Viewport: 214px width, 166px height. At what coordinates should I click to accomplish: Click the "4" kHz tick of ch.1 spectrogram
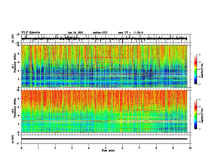click(19, 71)
